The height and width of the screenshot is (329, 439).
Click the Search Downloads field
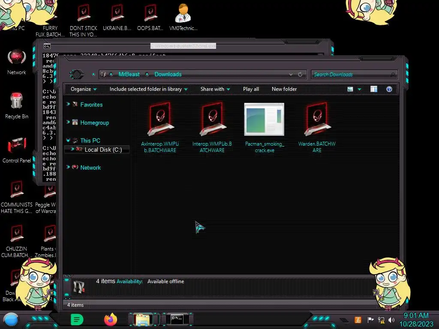(x=354, y=75)
